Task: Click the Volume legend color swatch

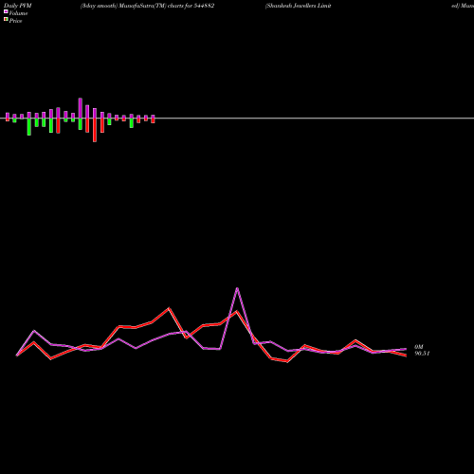Action: pos(6,11)
